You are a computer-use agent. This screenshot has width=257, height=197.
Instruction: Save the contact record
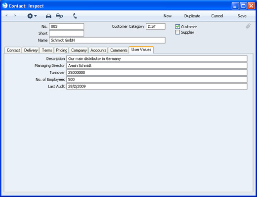click(242, 16)
